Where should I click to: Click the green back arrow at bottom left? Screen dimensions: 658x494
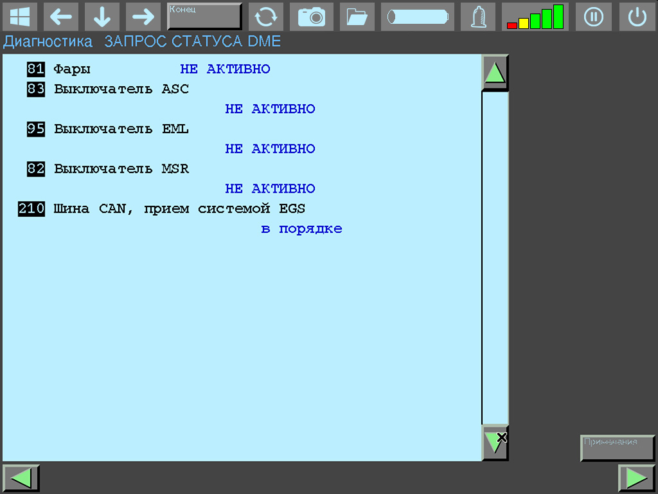click(x=21, y=477)
